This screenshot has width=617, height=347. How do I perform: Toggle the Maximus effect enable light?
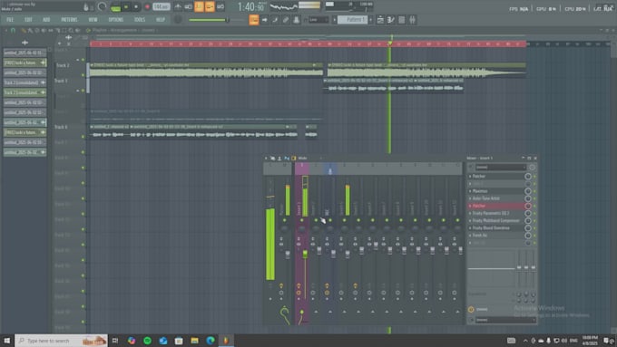tap(534, 191)
